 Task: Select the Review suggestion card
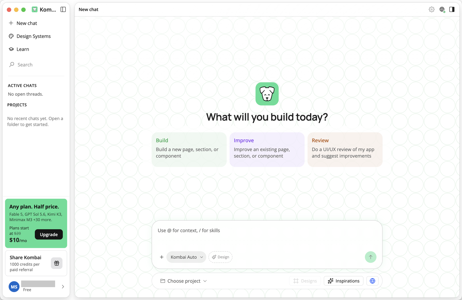click(345, 150)
